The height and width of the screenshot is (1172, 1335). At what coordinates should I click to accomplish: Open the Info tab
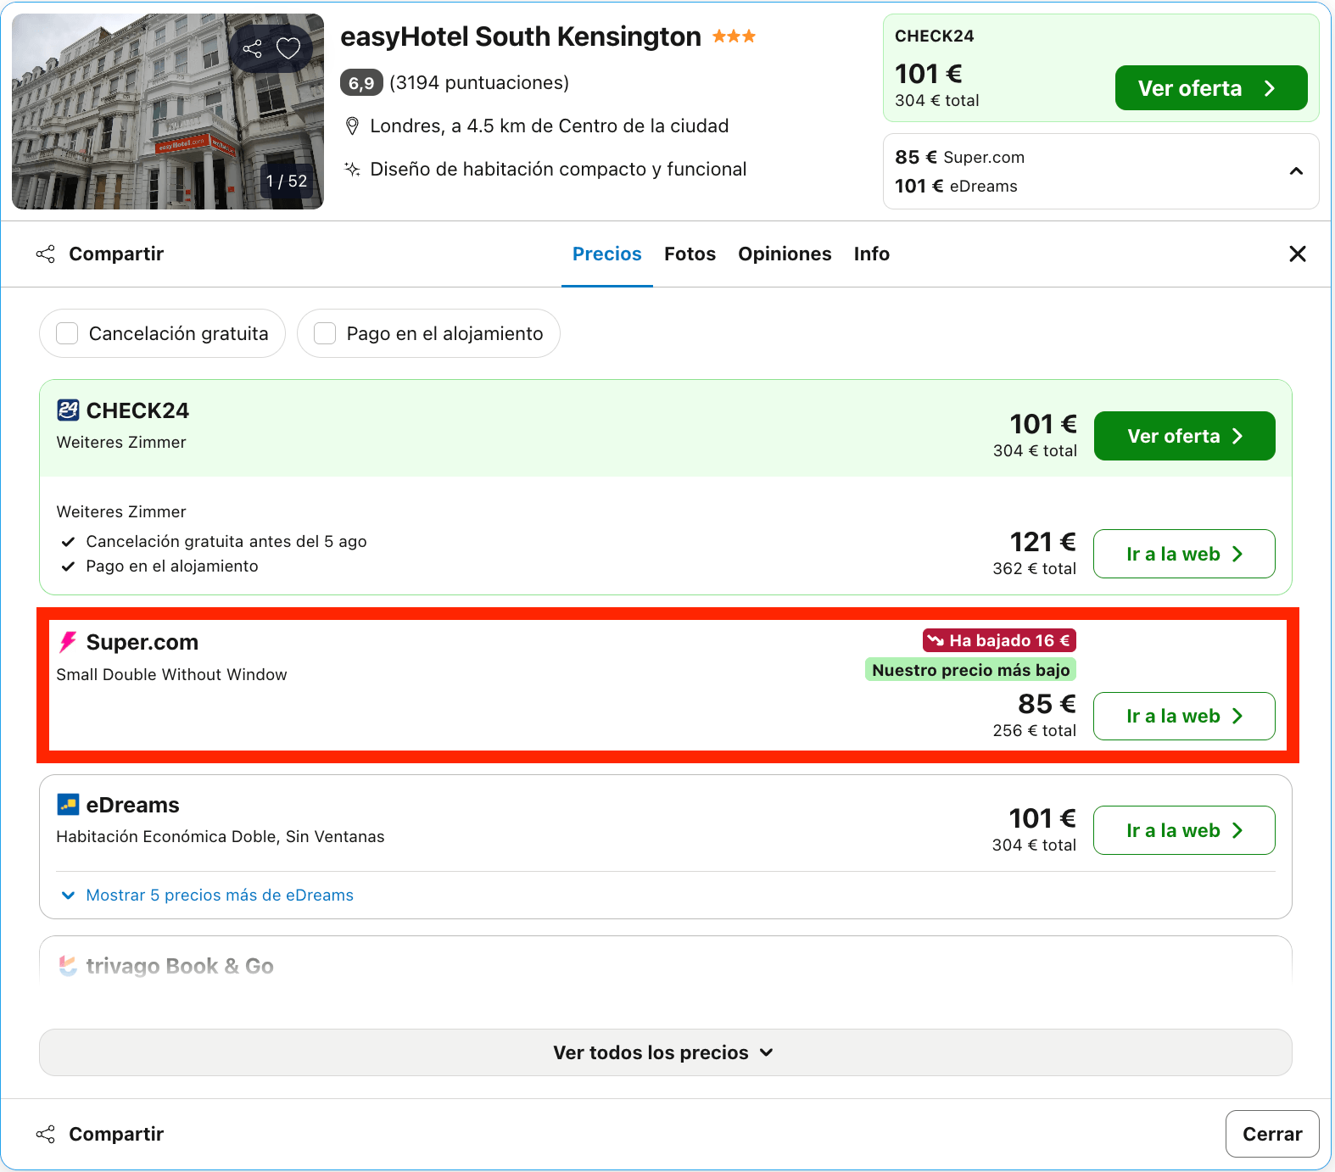(871, 254)
